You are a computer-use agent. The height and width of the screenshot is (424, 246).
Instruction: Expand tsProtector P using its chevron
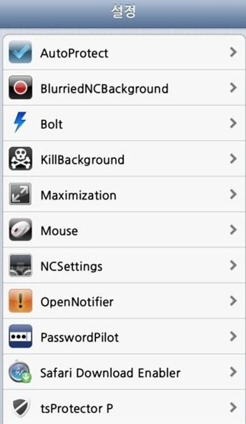click(234, 407)
